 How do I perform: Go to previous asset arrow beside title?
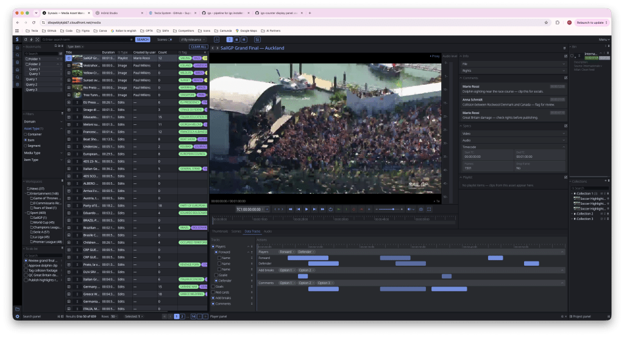(x=213, y=48)
